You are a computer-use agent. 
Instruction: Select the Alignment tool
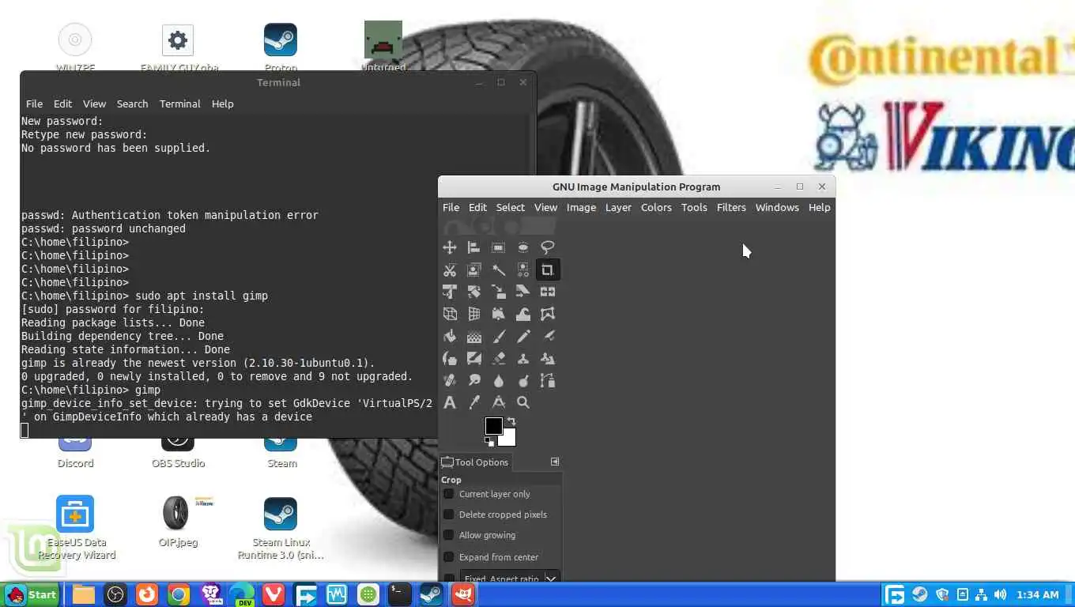point(474,247)
